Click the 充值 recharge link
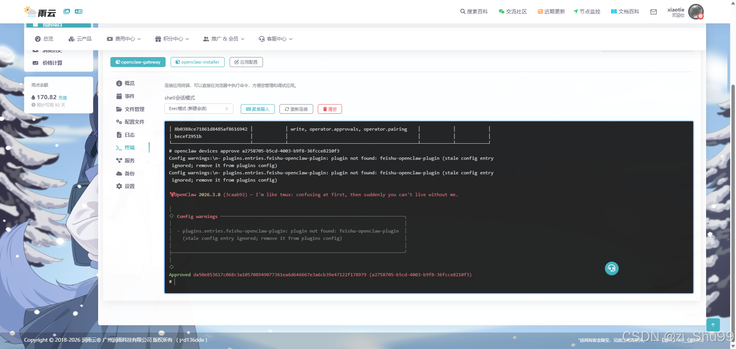This screenshot has width=736, height=349. [62, 98]
